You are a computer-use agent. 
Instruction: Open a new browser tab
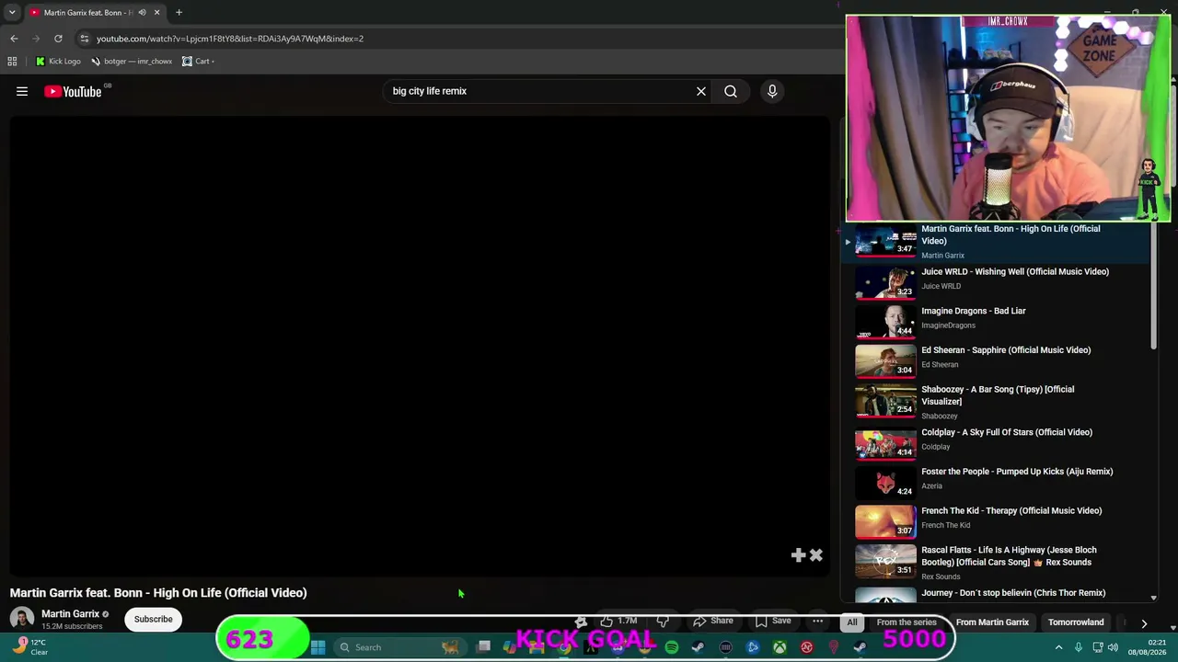coord(179,13)
